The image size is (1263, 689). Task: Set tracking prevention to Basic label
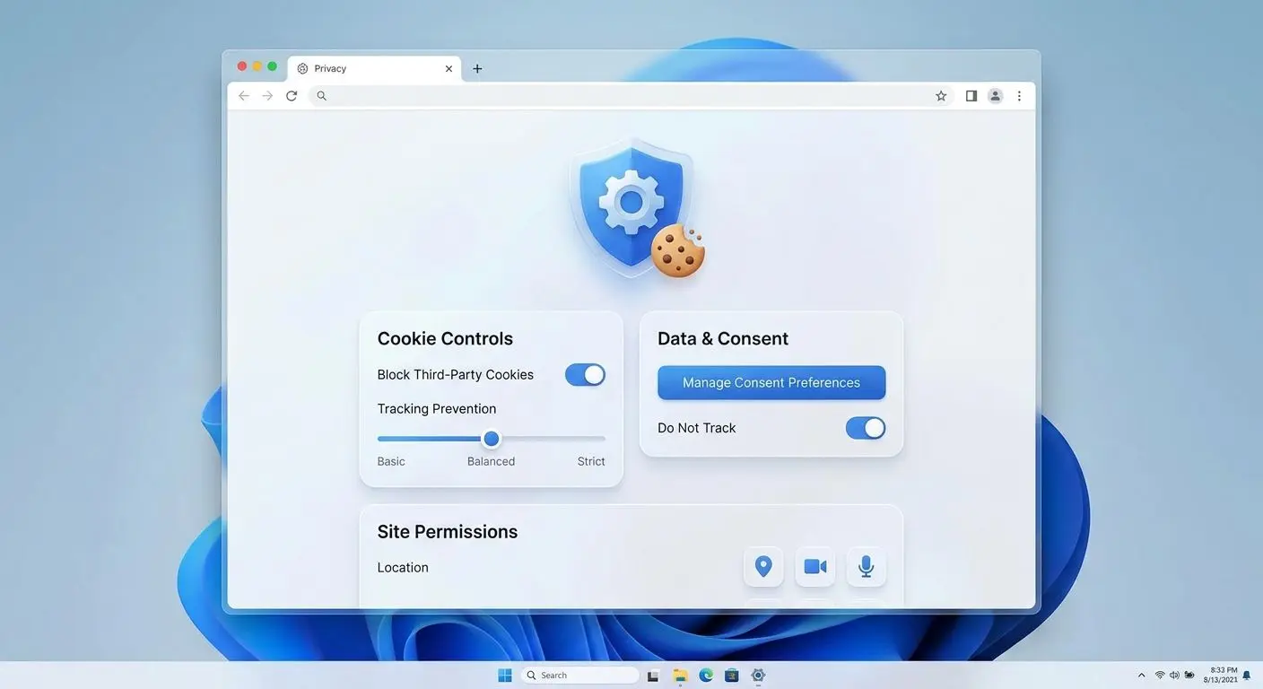coord(391,461)
